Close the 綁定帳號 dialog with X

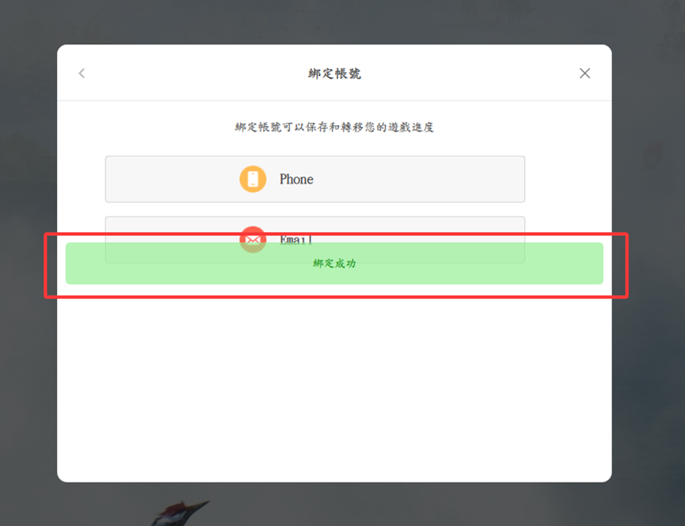point(584,74)
